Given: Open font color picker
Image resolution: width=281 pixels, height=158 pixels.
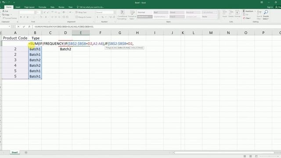Looking at the screenshot, I should click(x=46, y=17).
